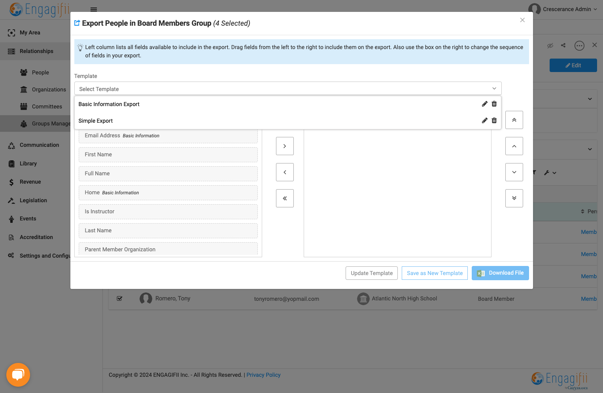Click the Update Template button

[x=372, y=273]
